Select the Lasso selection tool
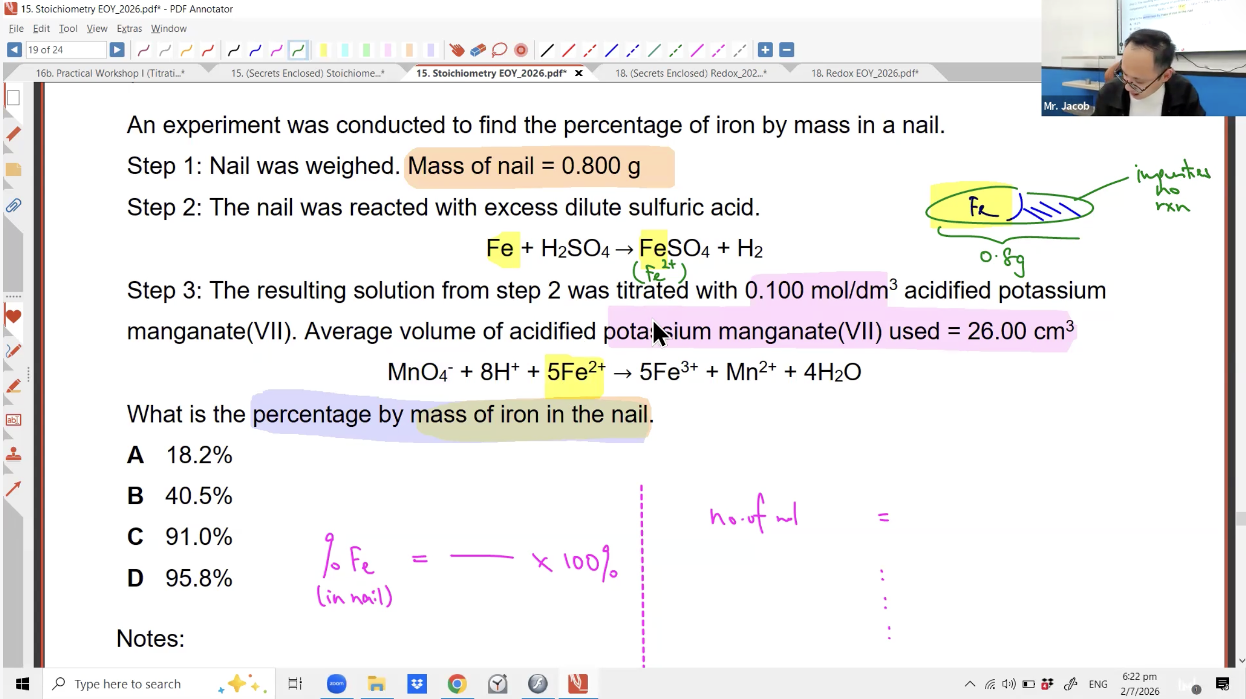Screen dimensions: 1246x699 tap(499, 50)
